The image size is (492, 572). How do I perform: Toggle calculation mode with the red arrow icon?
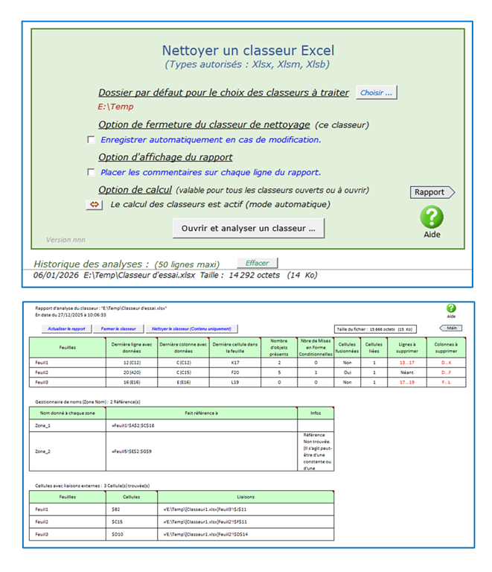[x=95, y=205]
